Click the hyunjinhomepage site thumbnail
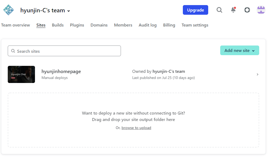The height and width of the screenshot is (159, 272). pos(21,74)
